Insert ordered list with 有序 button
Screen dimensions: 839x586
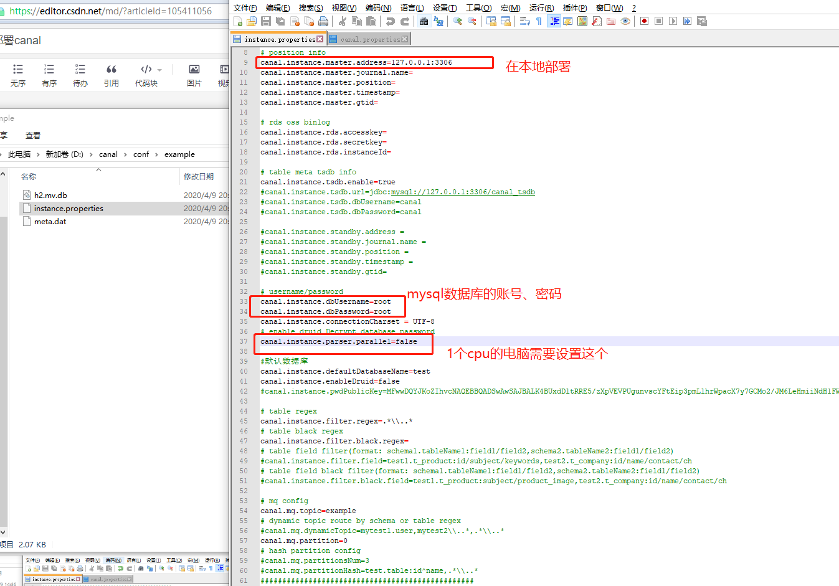[x=49, y=75]
